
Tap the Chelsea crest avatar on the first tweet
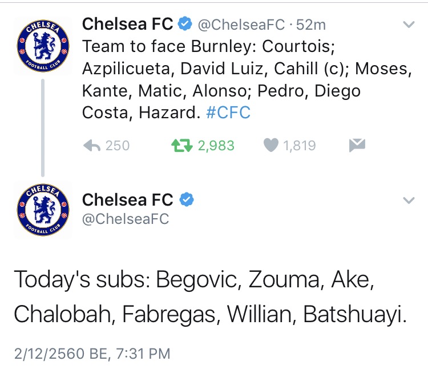click(x=43, y=45)
